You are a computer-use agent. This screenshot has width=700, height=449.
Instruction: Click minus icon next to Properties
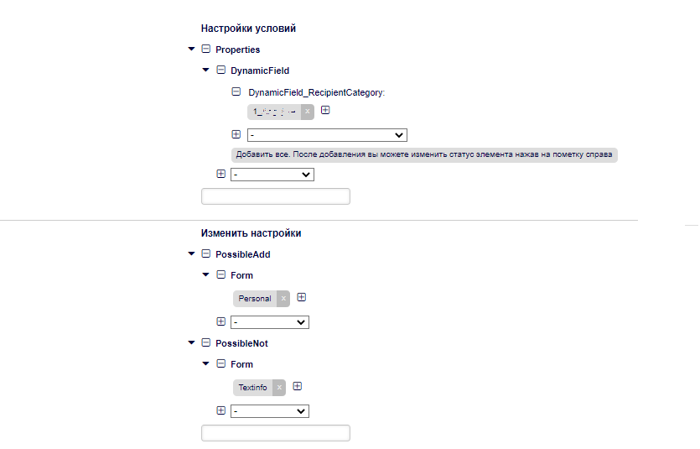coord(206,50)
